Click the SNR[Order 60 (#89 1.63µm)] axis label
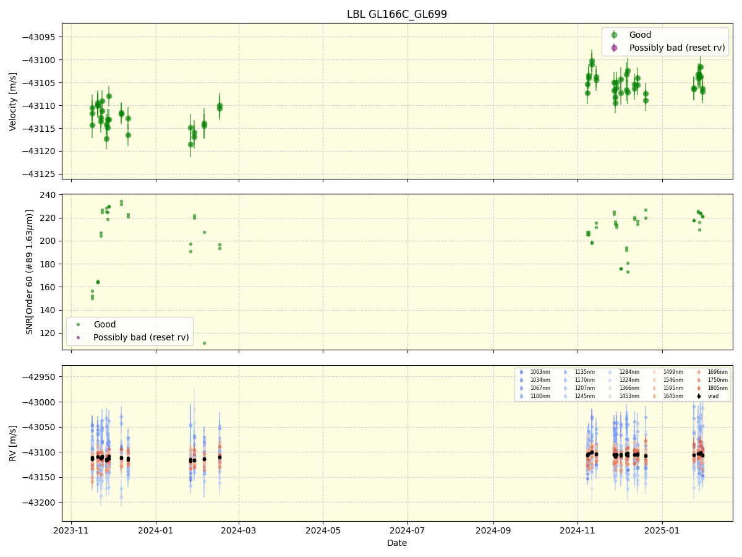 coord(29,272)
